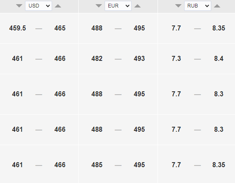Click the 488 EUR rate in first row
Viewport: 235px width, 183px height.
[x=97, y=28]
